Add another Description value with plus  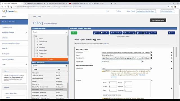point(172,52)
